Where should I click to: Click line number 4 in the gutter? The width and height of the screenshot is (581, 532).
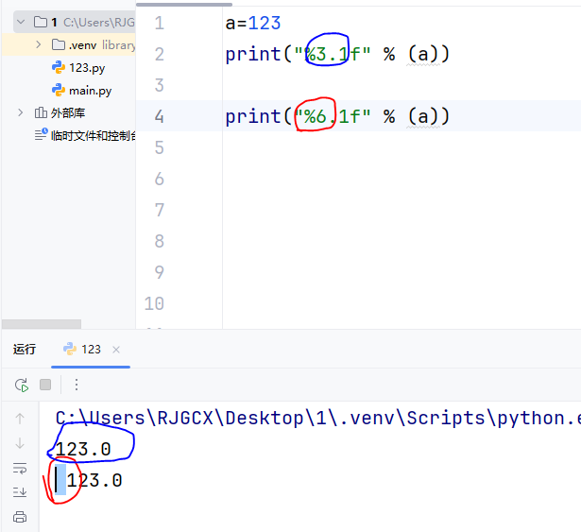[159, 116]
